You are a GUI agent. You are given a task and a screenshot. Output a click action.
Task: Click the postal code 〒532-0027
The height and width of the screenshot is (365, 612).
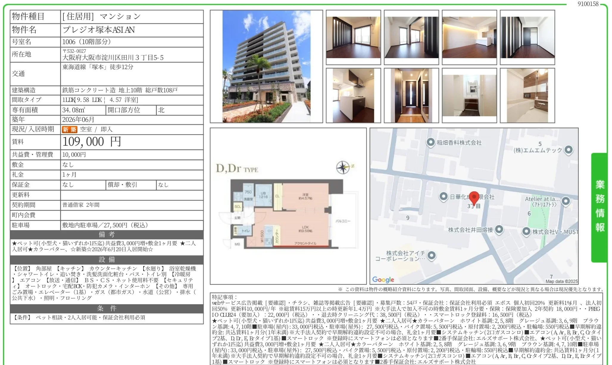[74, 51]
